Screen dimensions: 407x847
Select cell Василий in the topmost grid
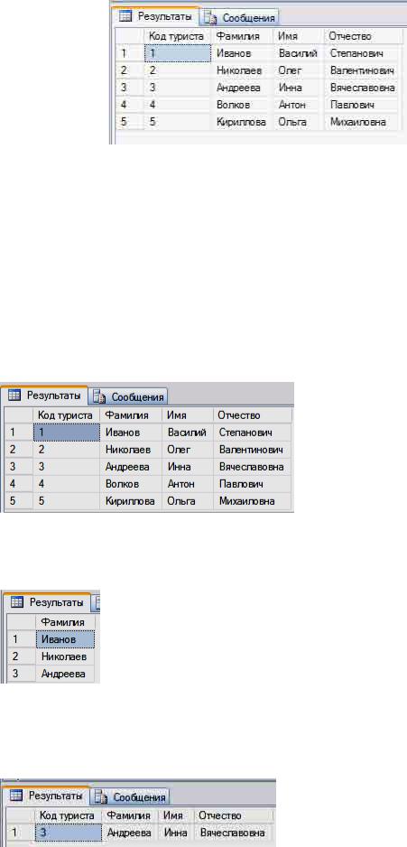coord(299,53)
